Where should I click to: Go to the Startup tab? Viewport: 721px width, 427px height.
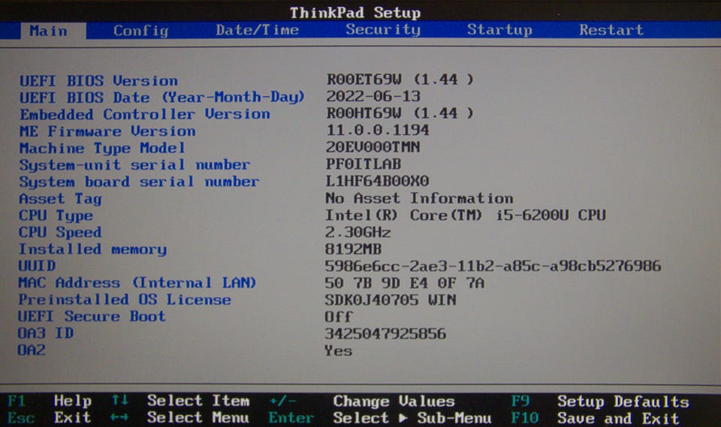click(499, 30)
